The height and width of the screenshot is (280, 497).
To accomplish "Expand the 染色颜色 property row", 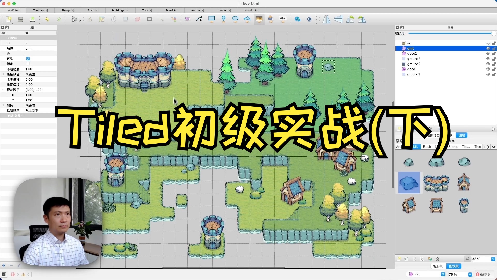I will coord(3,74).
